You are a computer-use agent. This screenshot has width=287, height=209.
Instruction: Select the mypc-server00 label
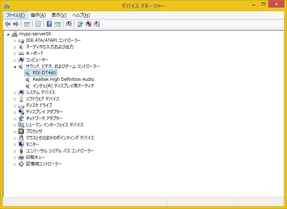tap(35, 34)
